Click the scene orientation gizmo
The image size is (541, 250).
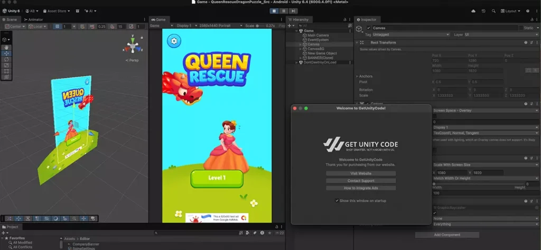pyautogui.click(x=133, y=45)
